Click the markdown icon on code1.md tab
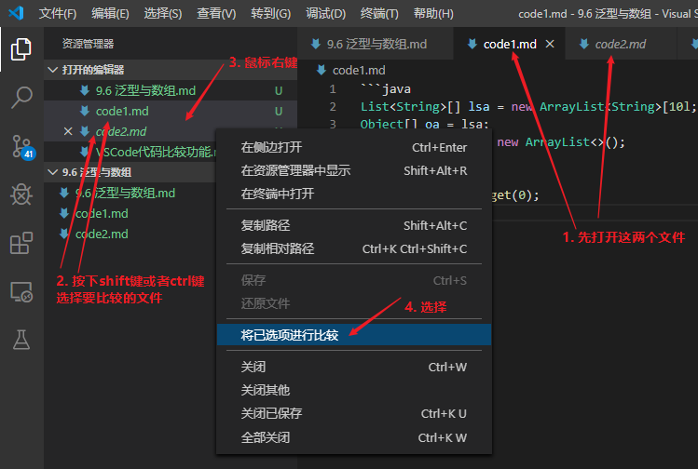This screenshot has height=469, width=698. (x=472, y=44)
